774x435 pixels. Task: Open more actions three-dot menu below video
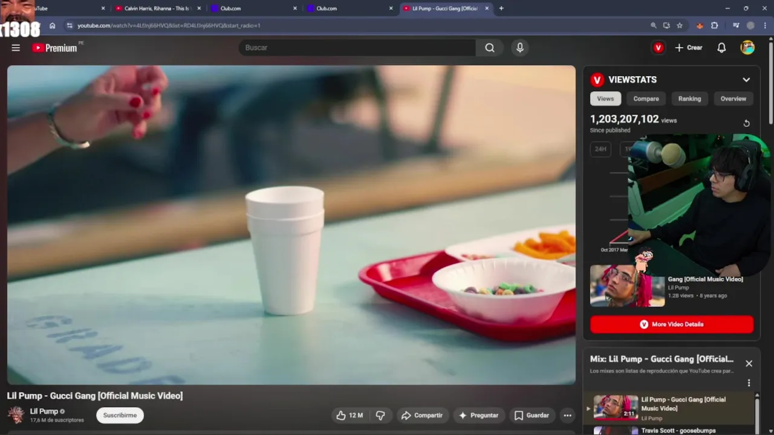(x=567, y=415)
